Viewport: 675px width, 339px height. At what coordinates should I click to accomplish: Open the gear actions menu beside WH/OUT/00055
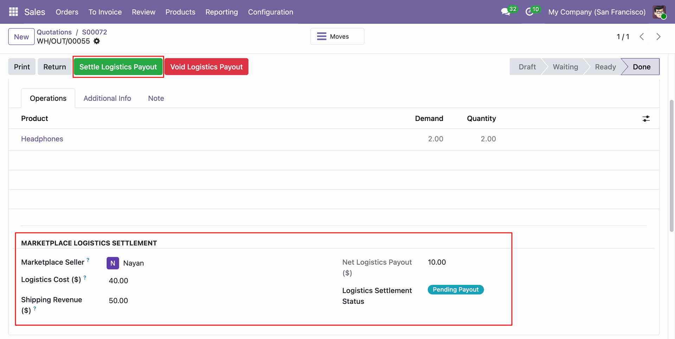(97, 41)
